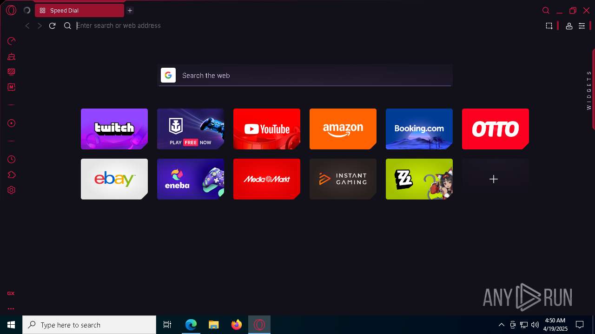Show hidden system tray icons

[x=501, y=325]
